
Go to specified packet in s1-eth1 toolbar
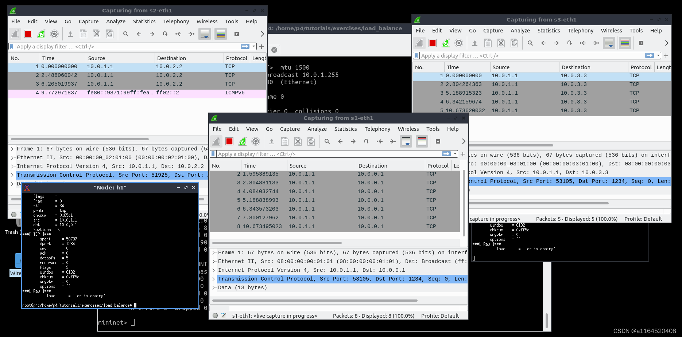pos(367,141)
